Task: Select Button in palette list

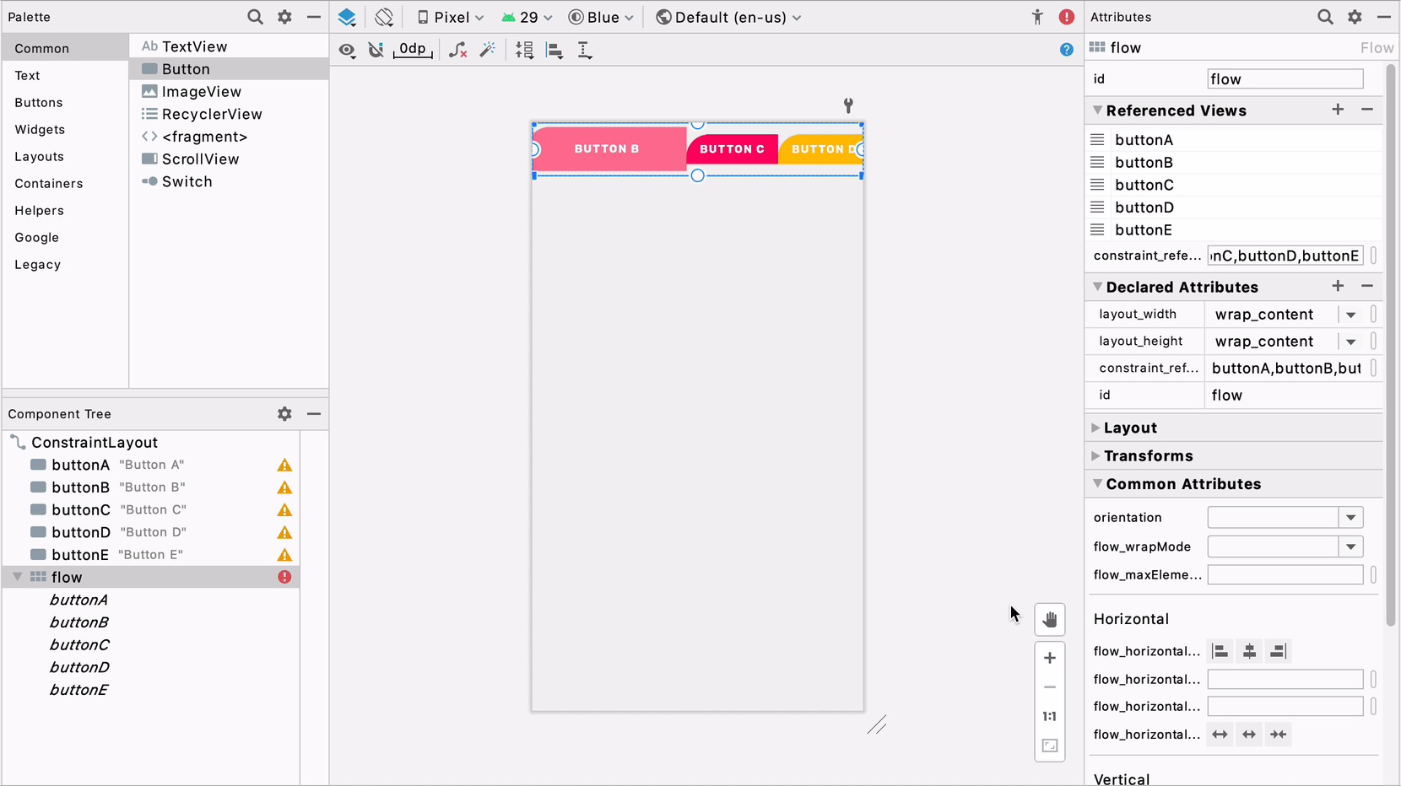Action: click(229, 69)
